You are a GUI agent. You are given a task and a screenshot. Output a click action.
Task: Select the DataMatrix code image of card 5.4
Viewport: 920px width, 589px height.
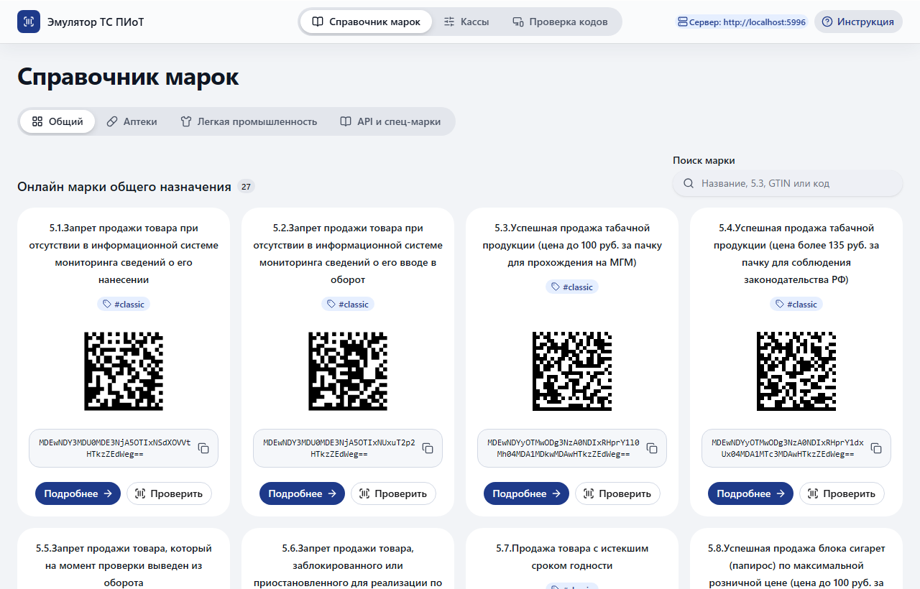[796, 371]
